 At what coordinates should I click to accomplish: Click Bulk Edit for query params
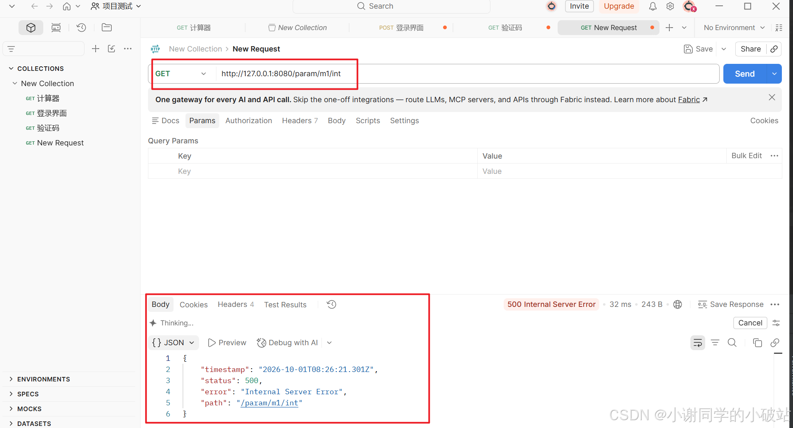[746, 156]
